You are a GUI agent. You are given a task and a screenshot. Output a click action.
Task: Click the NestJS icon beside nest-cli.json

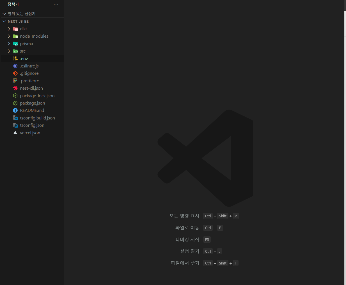[x=15, y=88]
